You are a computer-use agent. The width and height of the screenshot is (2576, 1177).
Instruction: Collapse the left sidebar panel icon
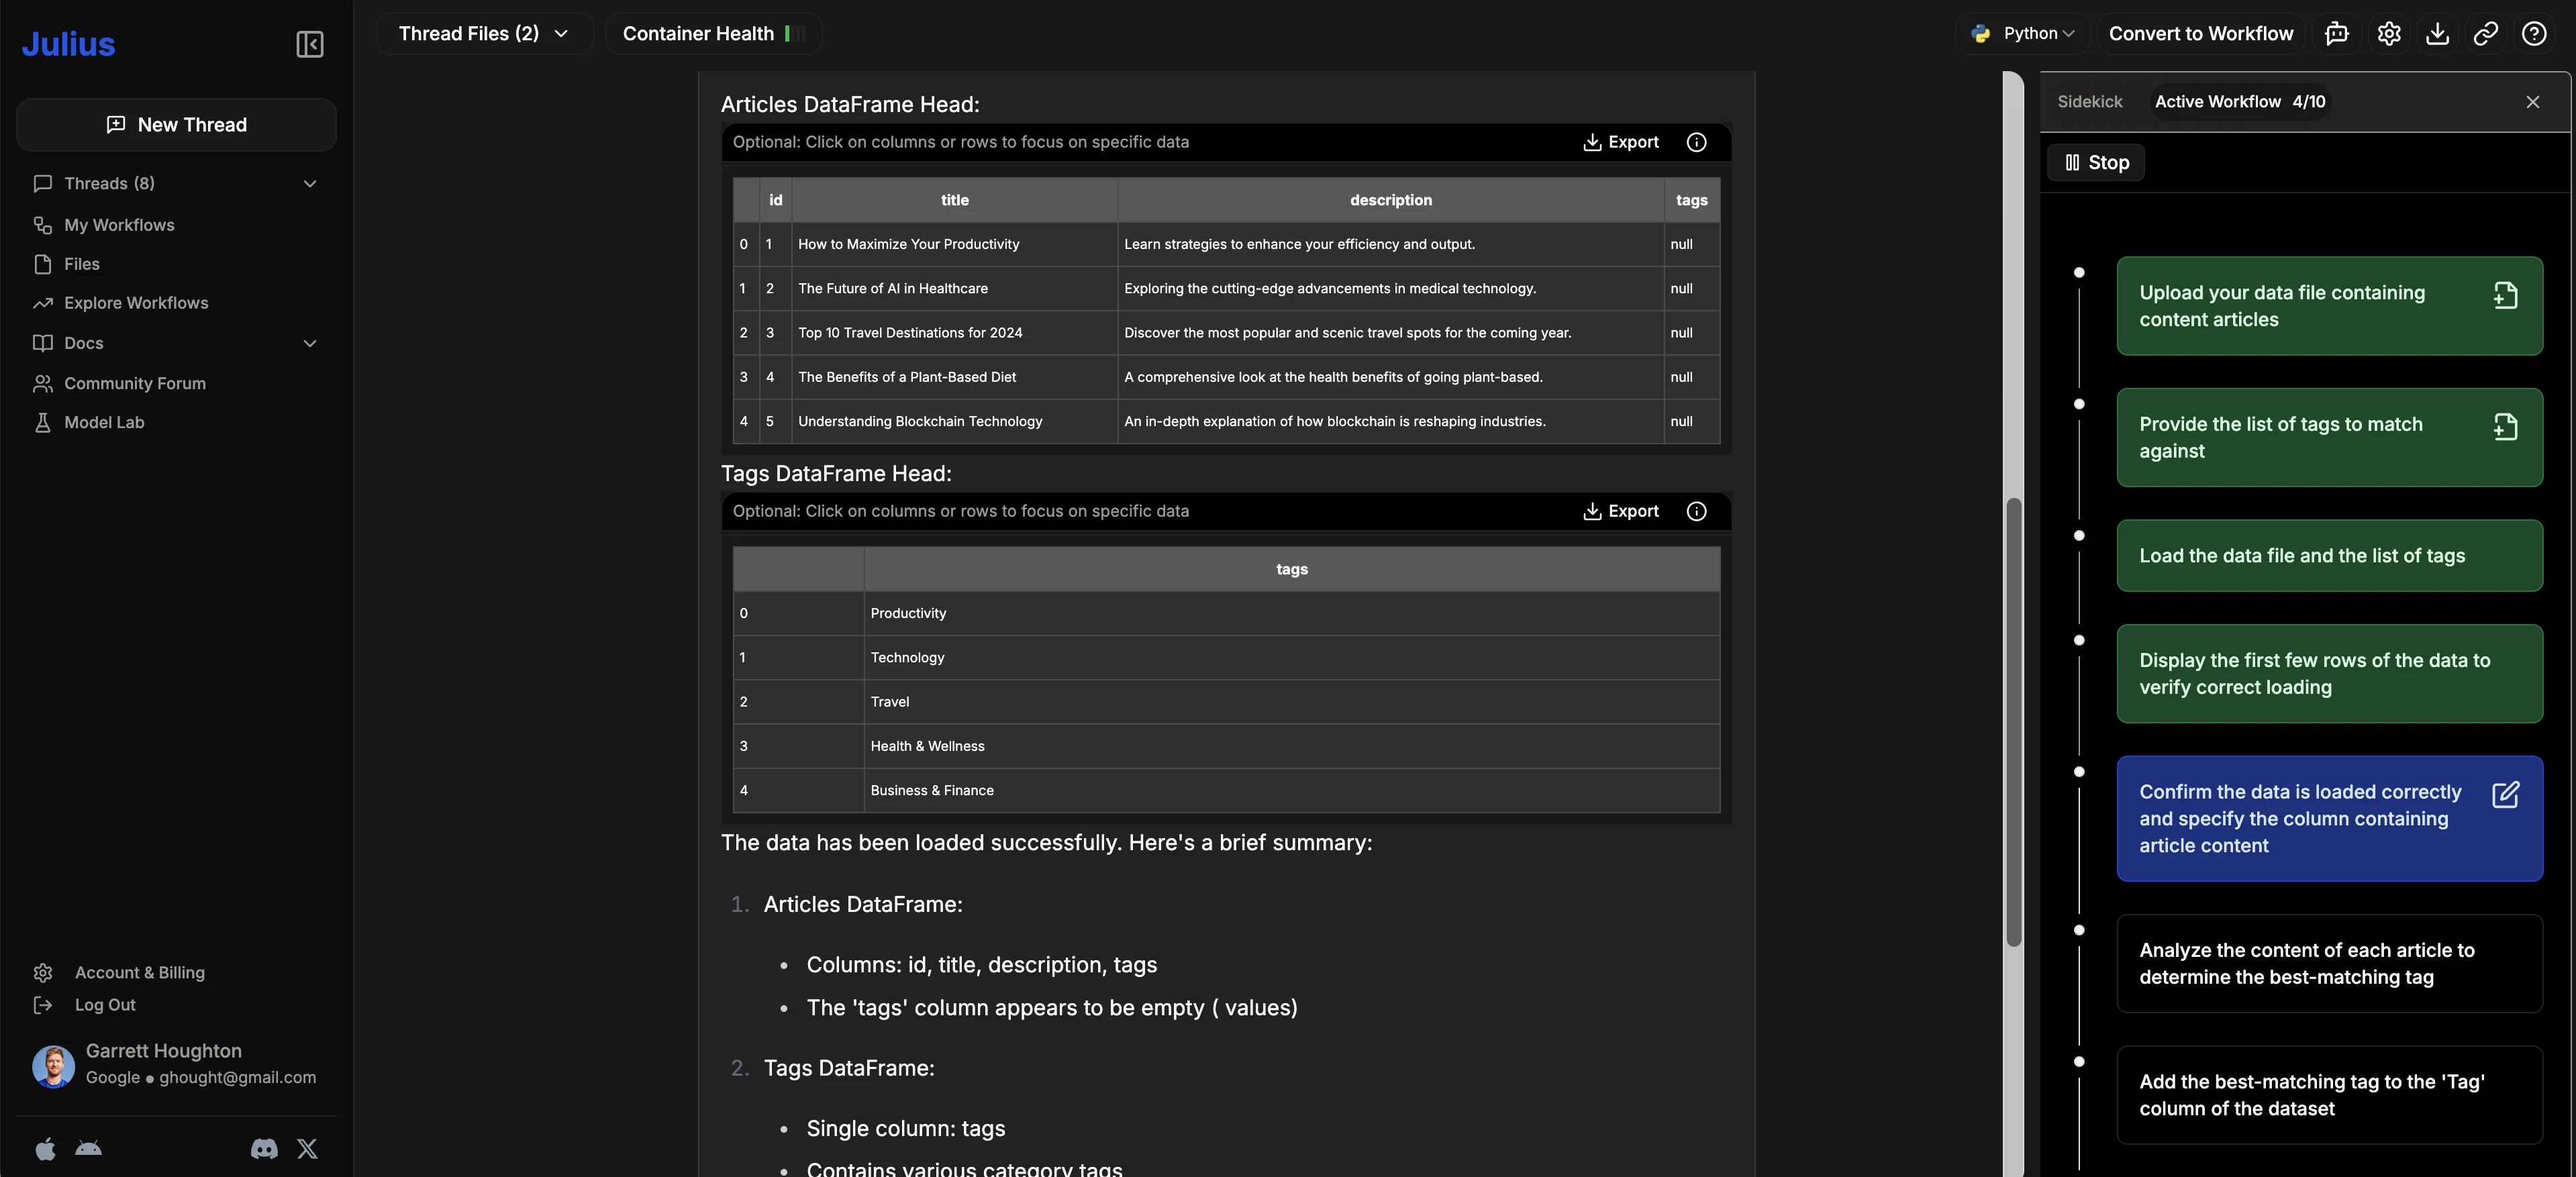point(309,44)
